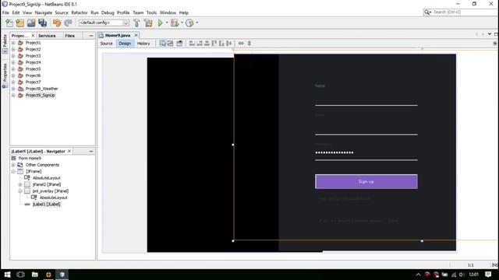Open the Refactor menu
499x280 pixels.
[x=80, y=12]
